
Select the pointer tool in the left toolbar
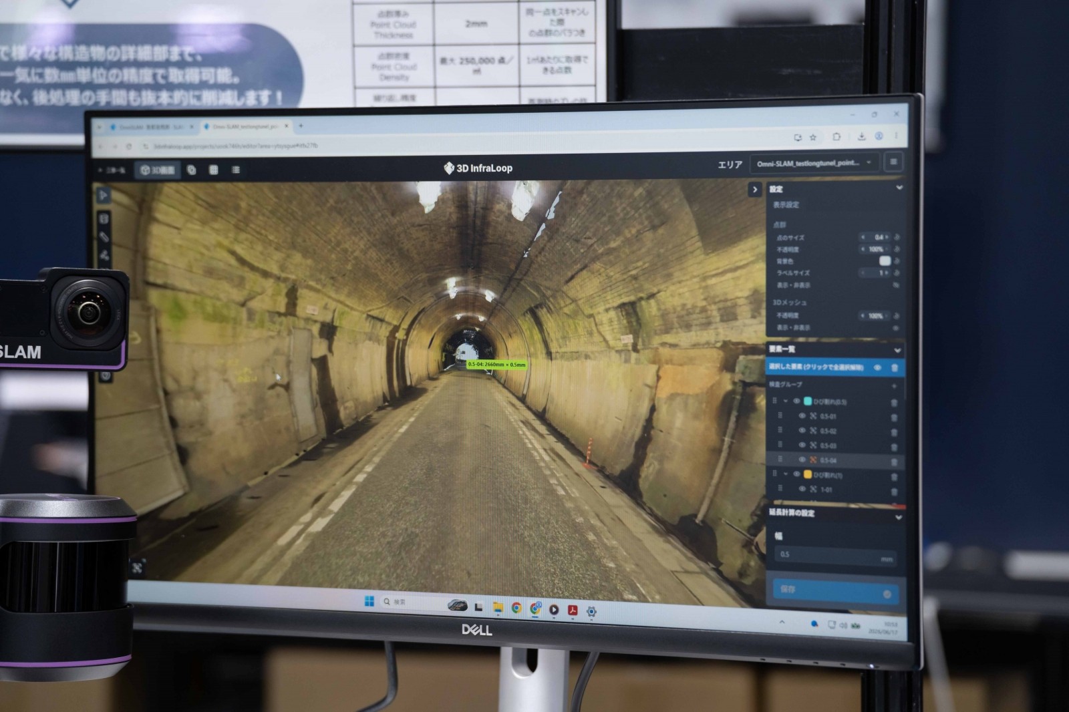[x=104, y=195]
